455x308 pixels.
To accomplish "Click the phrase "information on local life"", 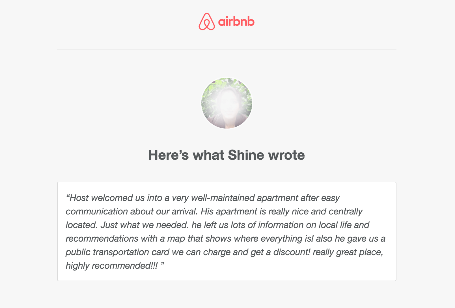I will (x=305, y=225).
